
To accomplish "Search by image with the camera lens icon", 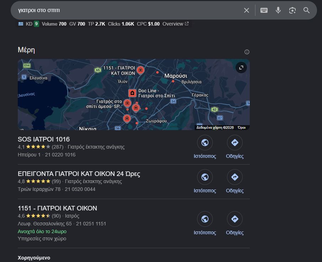I will coord(292,10).
